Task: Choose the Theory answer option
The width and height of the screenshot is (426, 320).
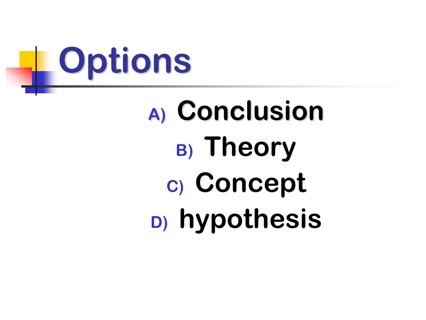Action: (x=250, y=148)
